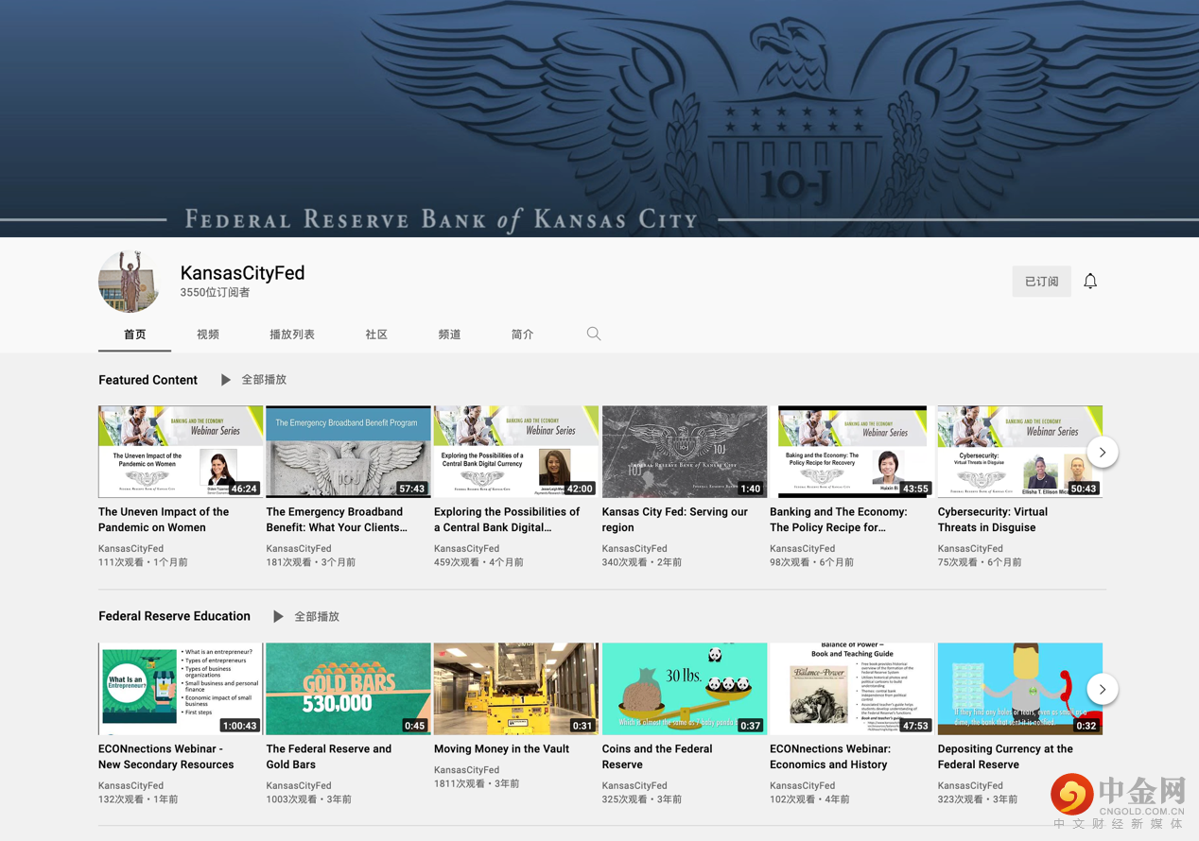Image resolution: width=1199 pixels, height=841 pixels.
Task: Click title The Uneven Impact of the Pandemic on Women
Action: 164,520
